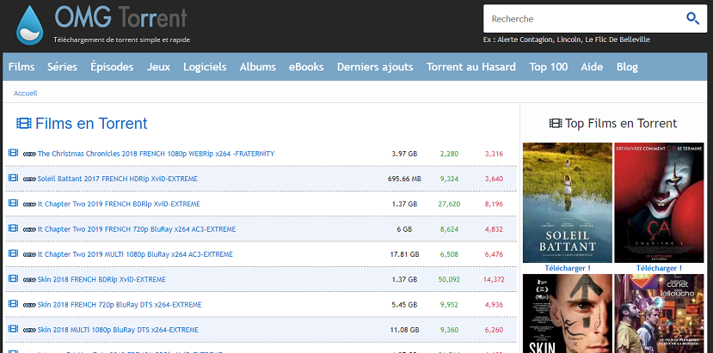This screenshot has width=713, height=353.
Task: Open Skin 2018 720p BluRay DTS torrent
Action: 120,304
